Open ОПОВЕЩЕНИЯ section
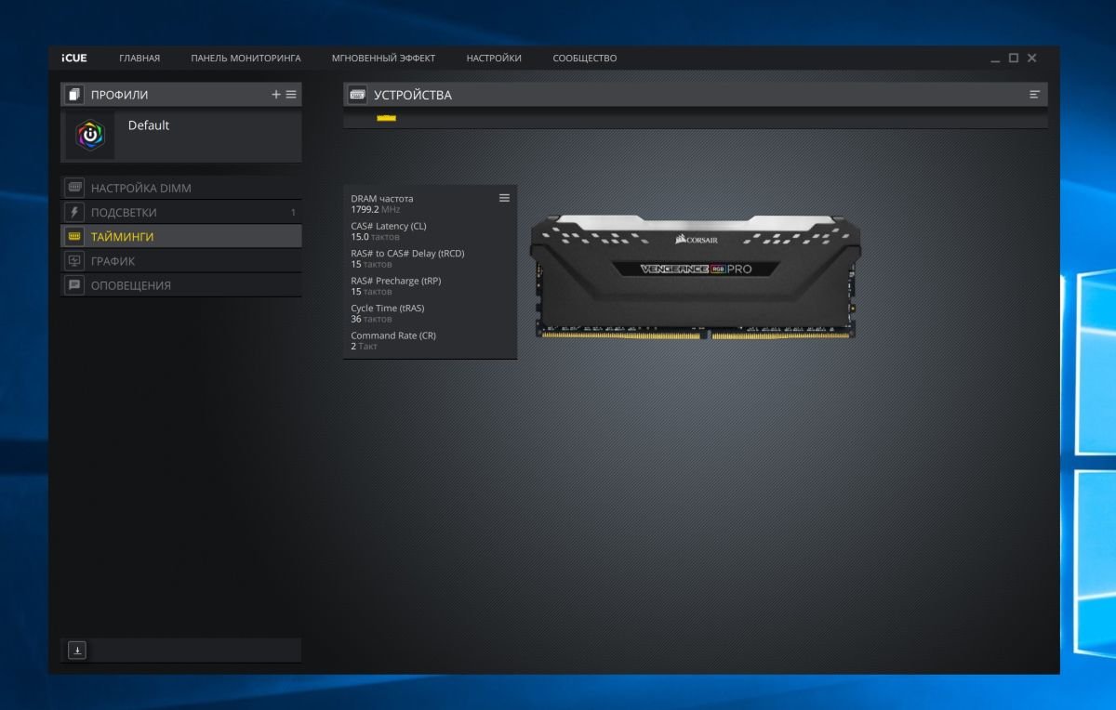 (181, 284)
